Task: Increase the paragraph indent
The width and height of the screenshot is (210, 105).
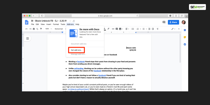Action: tap(153, 29)
